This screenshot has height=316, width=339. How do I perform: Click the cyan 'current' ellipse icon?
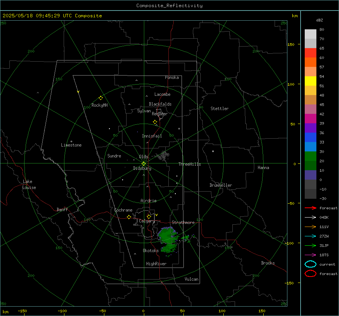tap(310, 264)
